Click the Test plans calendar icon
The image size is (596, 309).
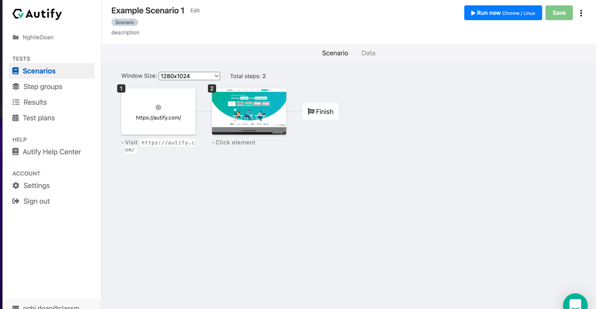coord(16,118)
